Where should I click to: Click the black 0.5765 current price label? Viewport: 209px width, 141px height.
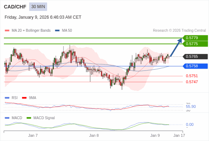(x=195, y=56)
